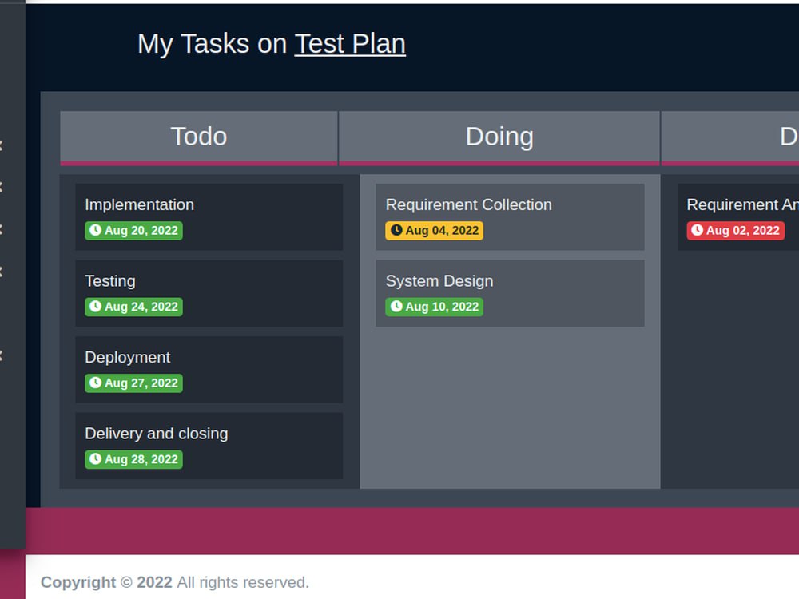Image resolution: width=799 pixels, height=599 pixels.
Task: Select the Doing column header
Action: [499, 137]
